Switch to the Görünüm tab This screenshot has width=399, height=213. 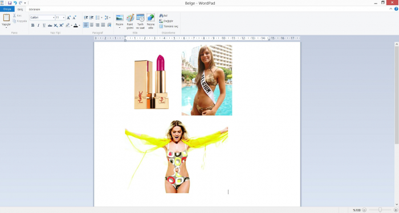(34, 10)
